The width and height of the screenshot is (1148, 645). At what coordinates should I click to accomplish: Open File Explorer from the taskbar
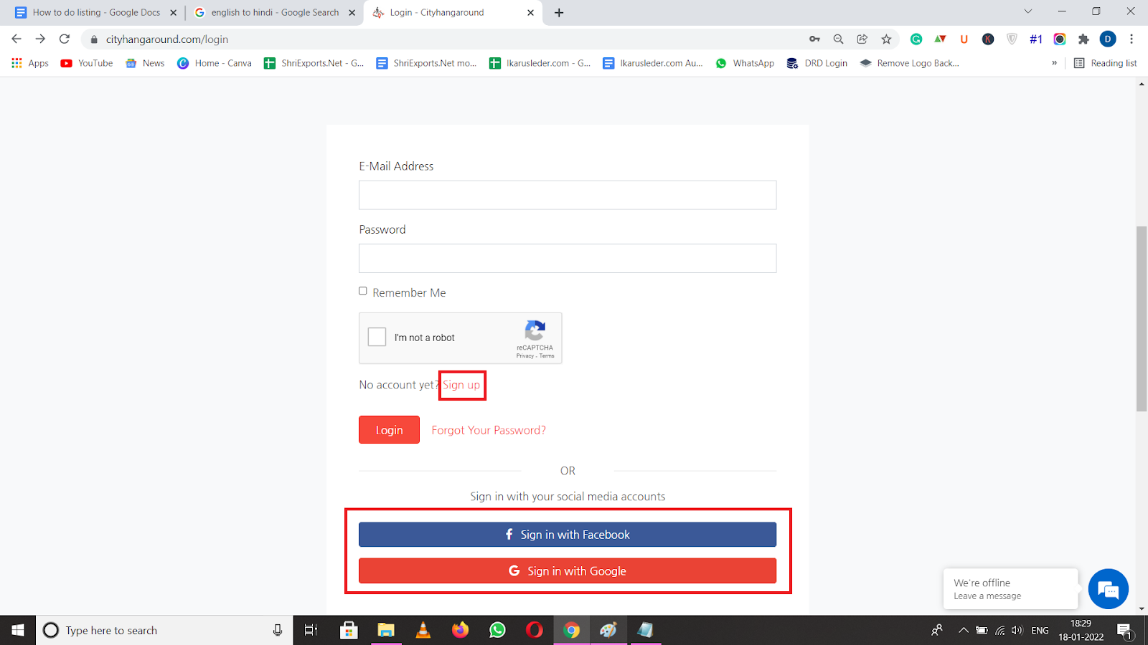[386, 630]
